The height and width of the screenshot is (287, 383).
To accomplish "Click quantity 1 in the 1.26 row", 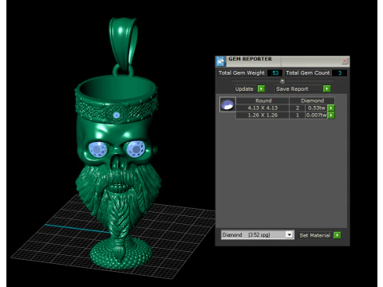I will pos(298,115).
